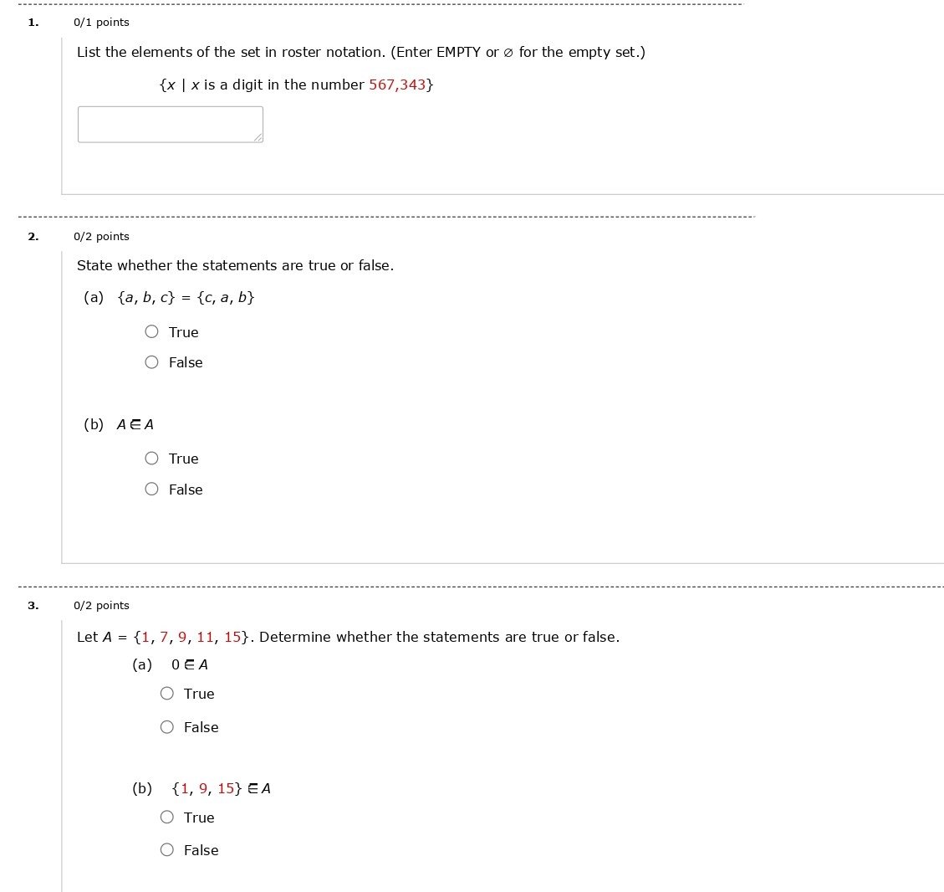Click the red number 567,343
This screenshot has height=892, width=944.
pos(397,85)
